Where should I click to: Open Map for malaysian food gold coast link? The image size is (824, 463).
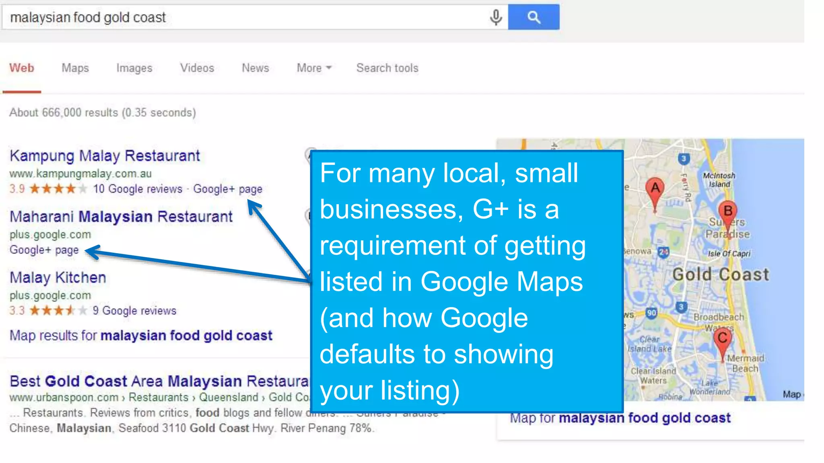pos(620,418)
